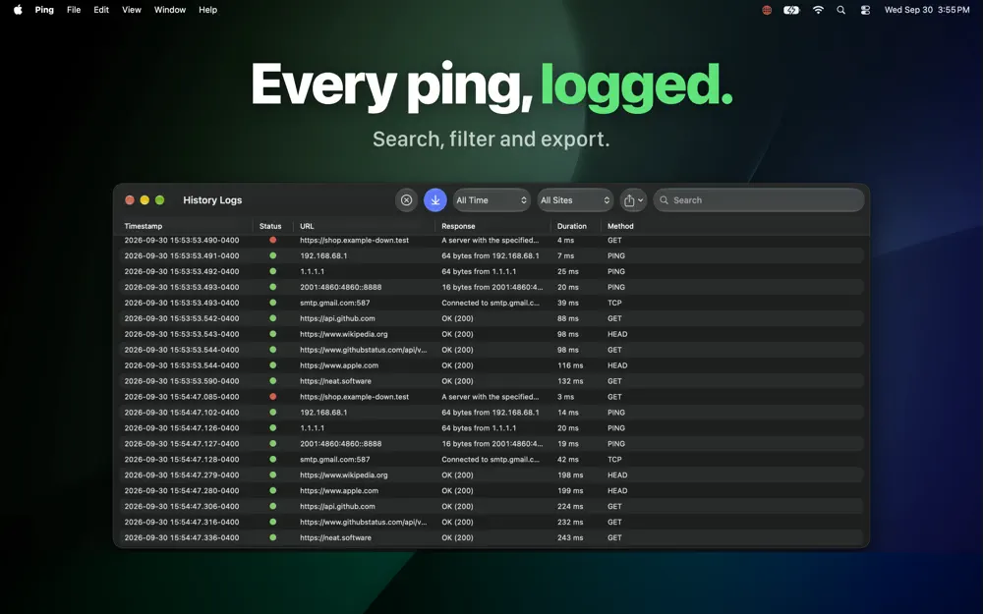Screen dimensions: 983x614
Task: Select 2001:4860:4860::8888 at 15:53:53.493
Action: coord(340,287)
